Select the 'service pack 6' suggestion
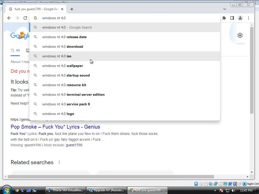259x194 pixels. click(125, 104)
